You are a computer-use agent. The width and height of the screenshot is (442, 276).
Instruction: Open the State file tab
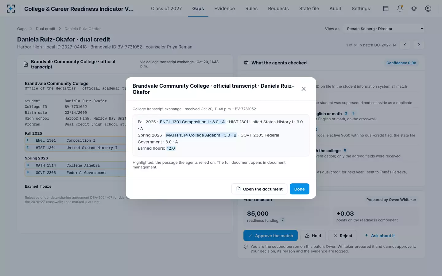[309, 9]
